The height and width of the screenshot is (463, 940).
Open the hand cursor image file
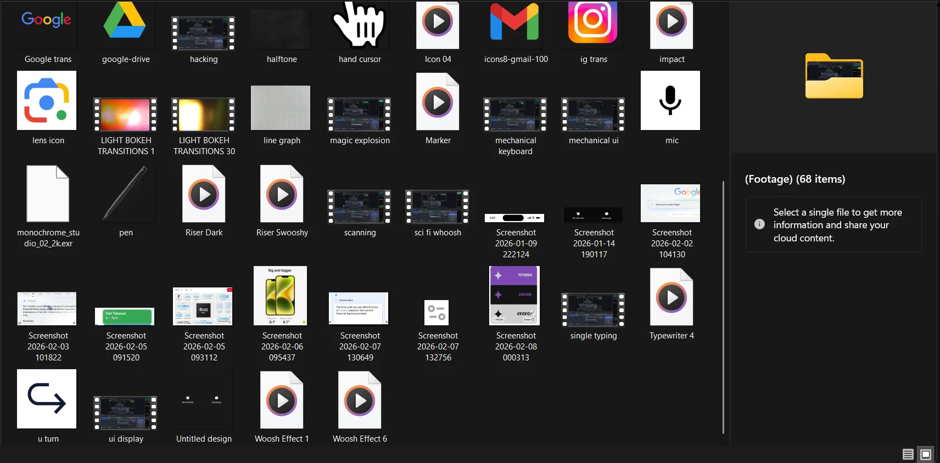click(360, 25)
